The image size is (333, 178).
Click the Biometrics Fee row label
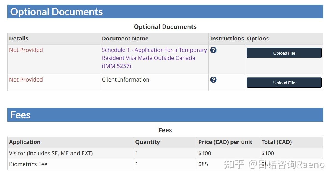28,164
